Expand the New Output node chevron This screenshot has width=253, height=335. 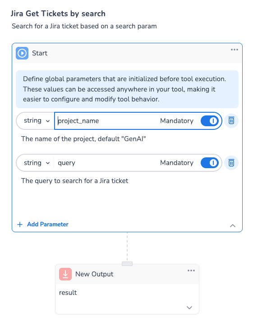click(x=189, y=307)
